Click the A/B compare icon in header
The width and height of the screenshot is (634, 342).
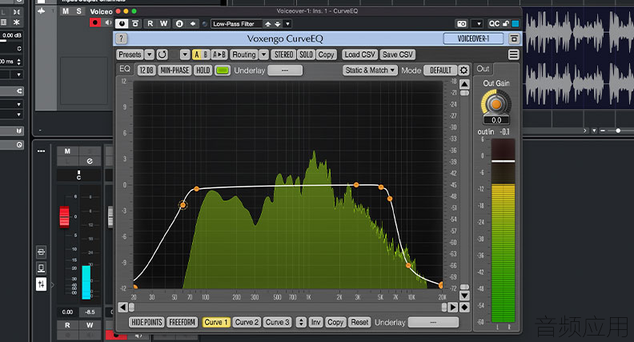(179, 23)
